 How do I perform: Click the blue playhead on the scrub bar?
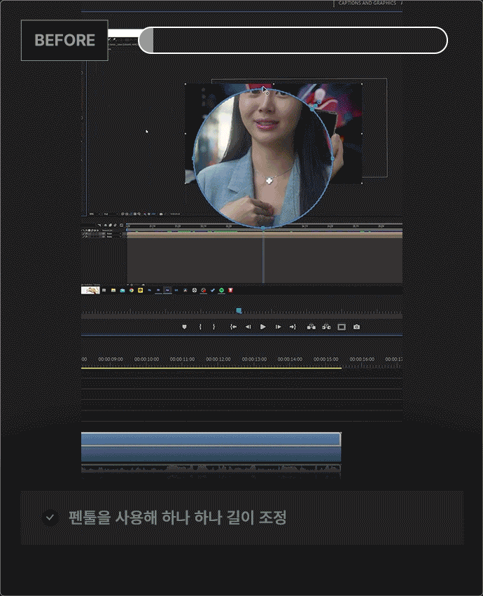[239, 311]
